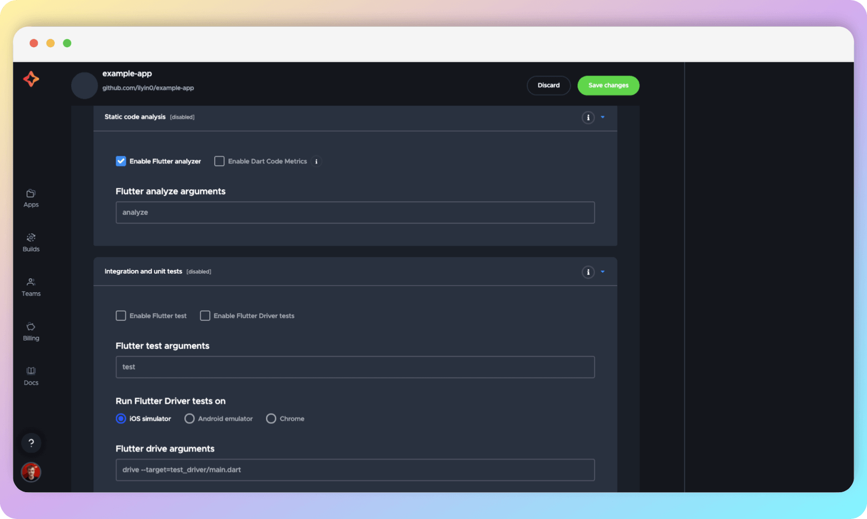The height and width of the screenshot is (519, 867).
Task: Open the Docs section in the sidebar
Action: [x=31, y=375]
